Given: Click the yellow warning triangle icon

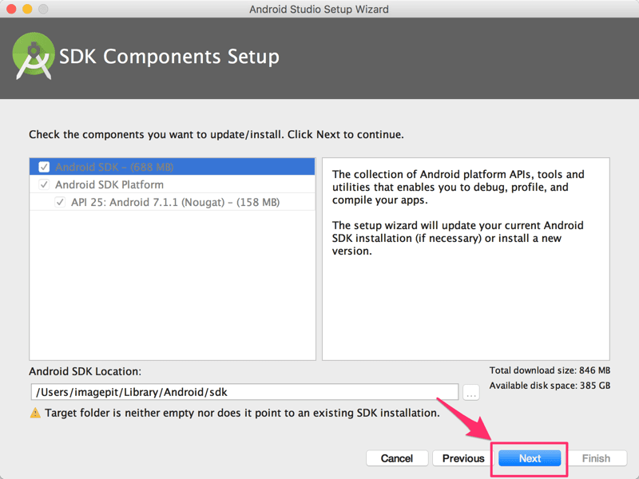Looking at the screenshot, I should (35, 413).
